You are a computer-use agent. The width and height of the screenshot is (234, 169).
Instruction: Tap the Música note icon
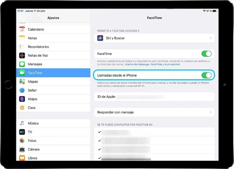point(22,123)
